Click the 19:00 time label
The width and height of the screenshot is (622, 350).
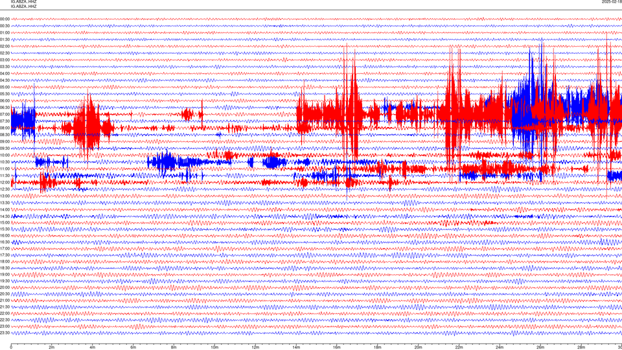(5, 274)
